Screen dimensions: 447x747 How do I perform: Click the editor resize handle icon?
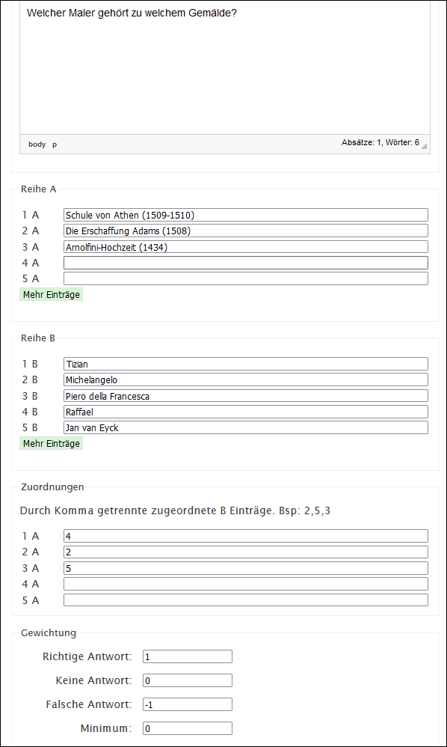(x=424, y=146)
